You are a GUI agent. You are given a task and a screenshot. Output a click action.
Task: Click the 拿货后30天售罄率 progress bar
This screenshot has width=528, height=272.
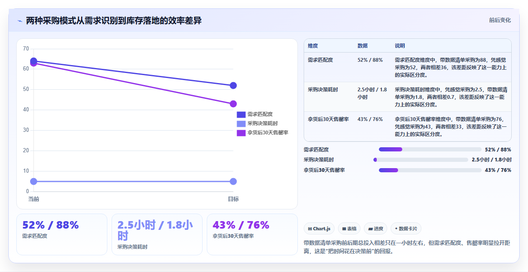430,170
